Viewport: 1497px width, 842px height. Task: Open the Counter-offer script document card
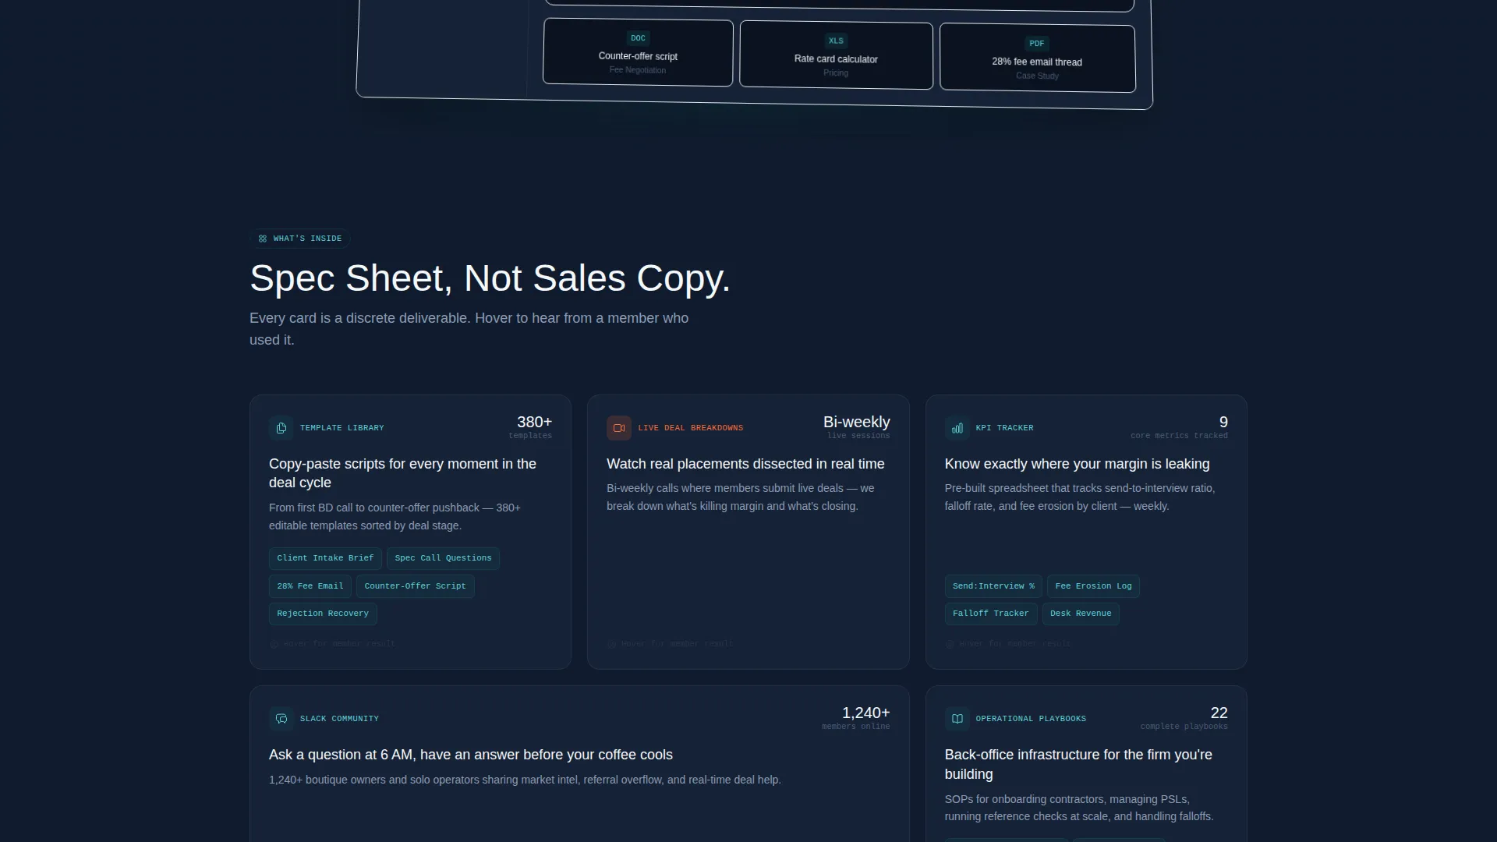638,53
